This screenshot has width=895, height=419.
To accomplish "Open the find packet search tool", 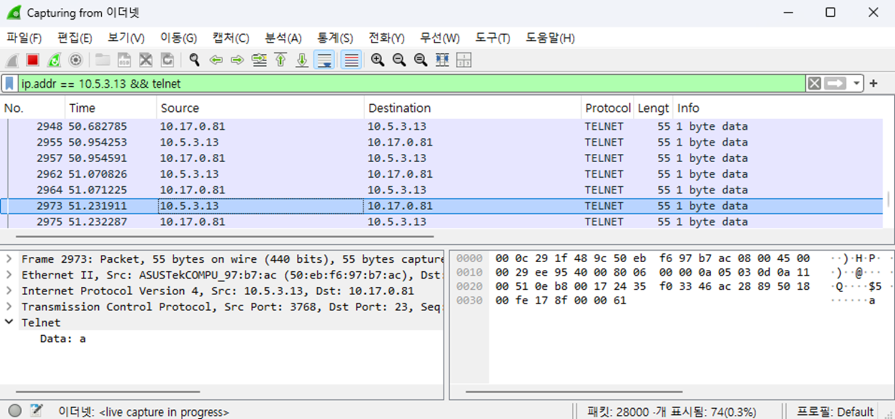I will coord(194,60).
